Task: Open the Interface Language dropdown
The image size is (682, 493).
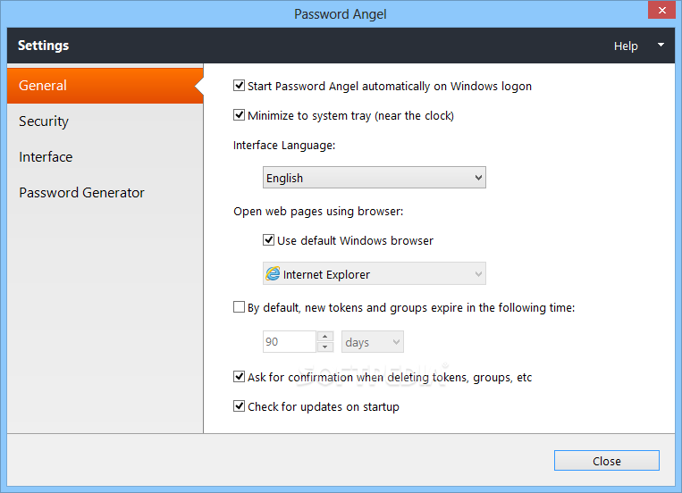Action: point(374,178)
